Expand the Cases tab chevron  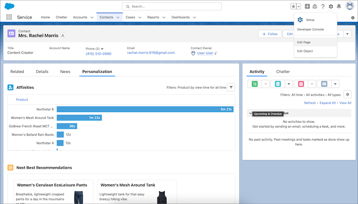coord(140,17)
